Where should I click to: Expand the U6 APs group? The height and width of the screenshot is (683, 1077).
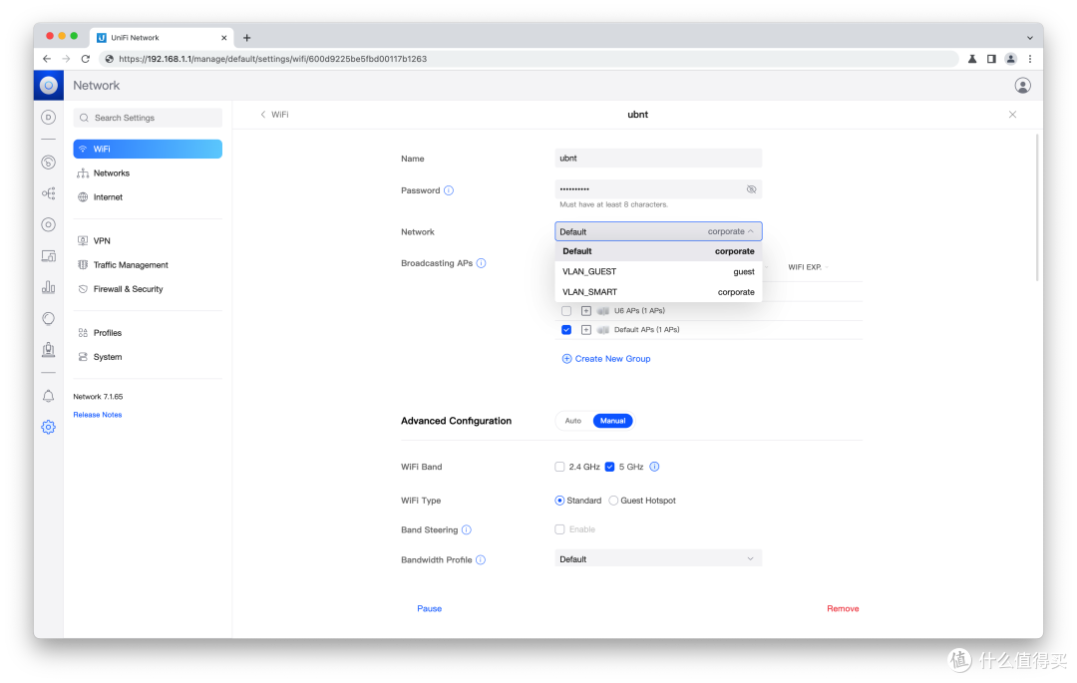pyautogui.click(x=586, y=311)
